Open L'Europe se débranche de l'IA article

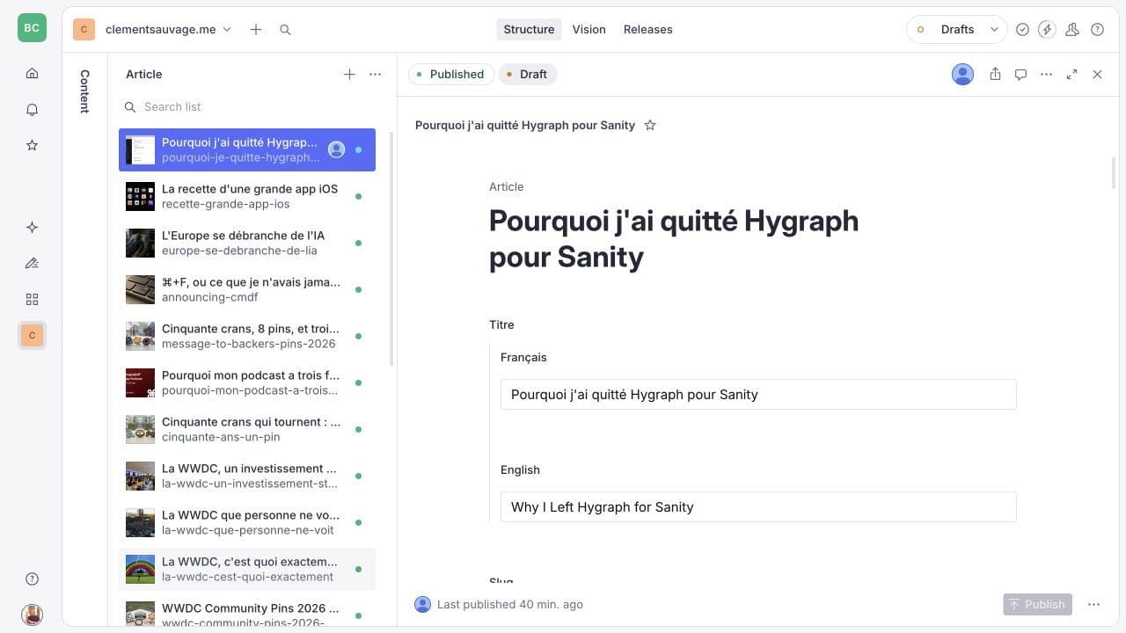[247, 243]
